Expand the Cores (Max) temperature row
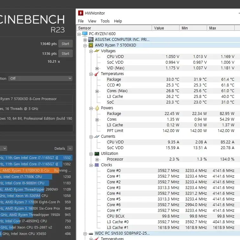The height and width of the screenshot is (240, 240). coord(97,91)
